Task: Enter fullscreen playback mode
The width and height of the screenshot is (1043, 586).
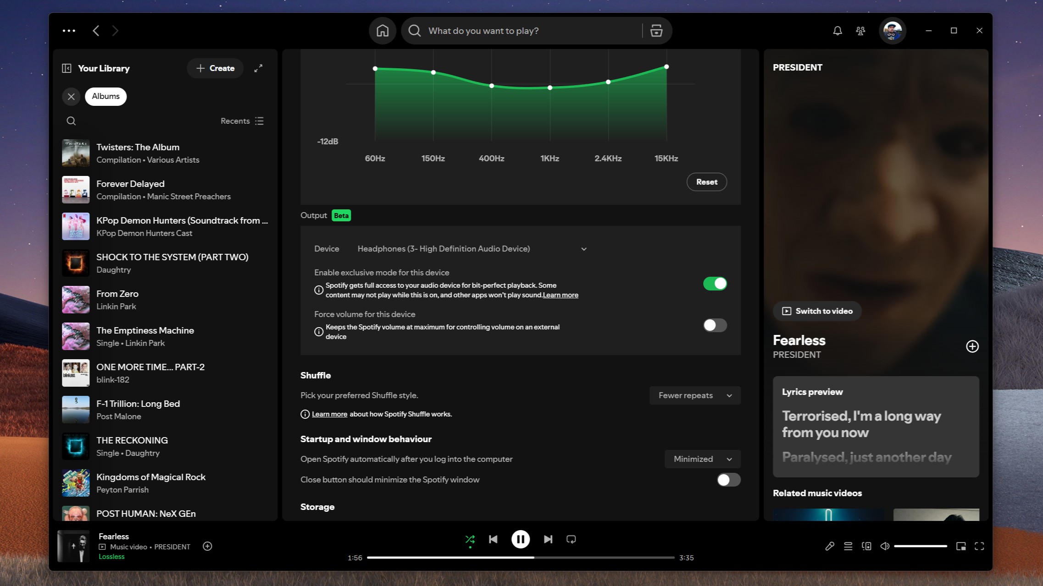Action: (x=979, y=546)
